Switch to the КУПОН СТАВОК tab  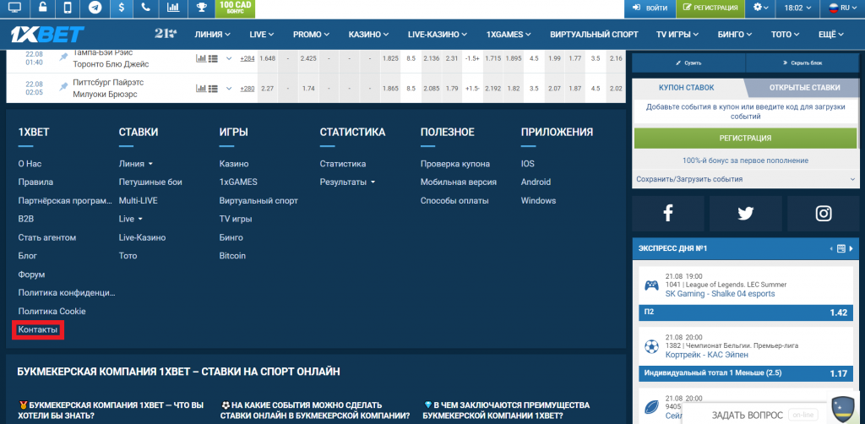[x=686, y=87]
